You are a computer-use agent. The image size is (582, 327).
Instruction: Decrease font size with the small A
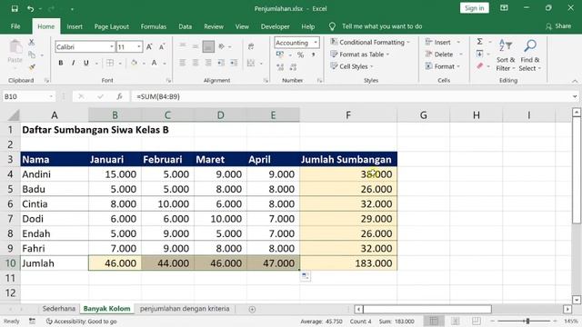click(x=162, y=46)
